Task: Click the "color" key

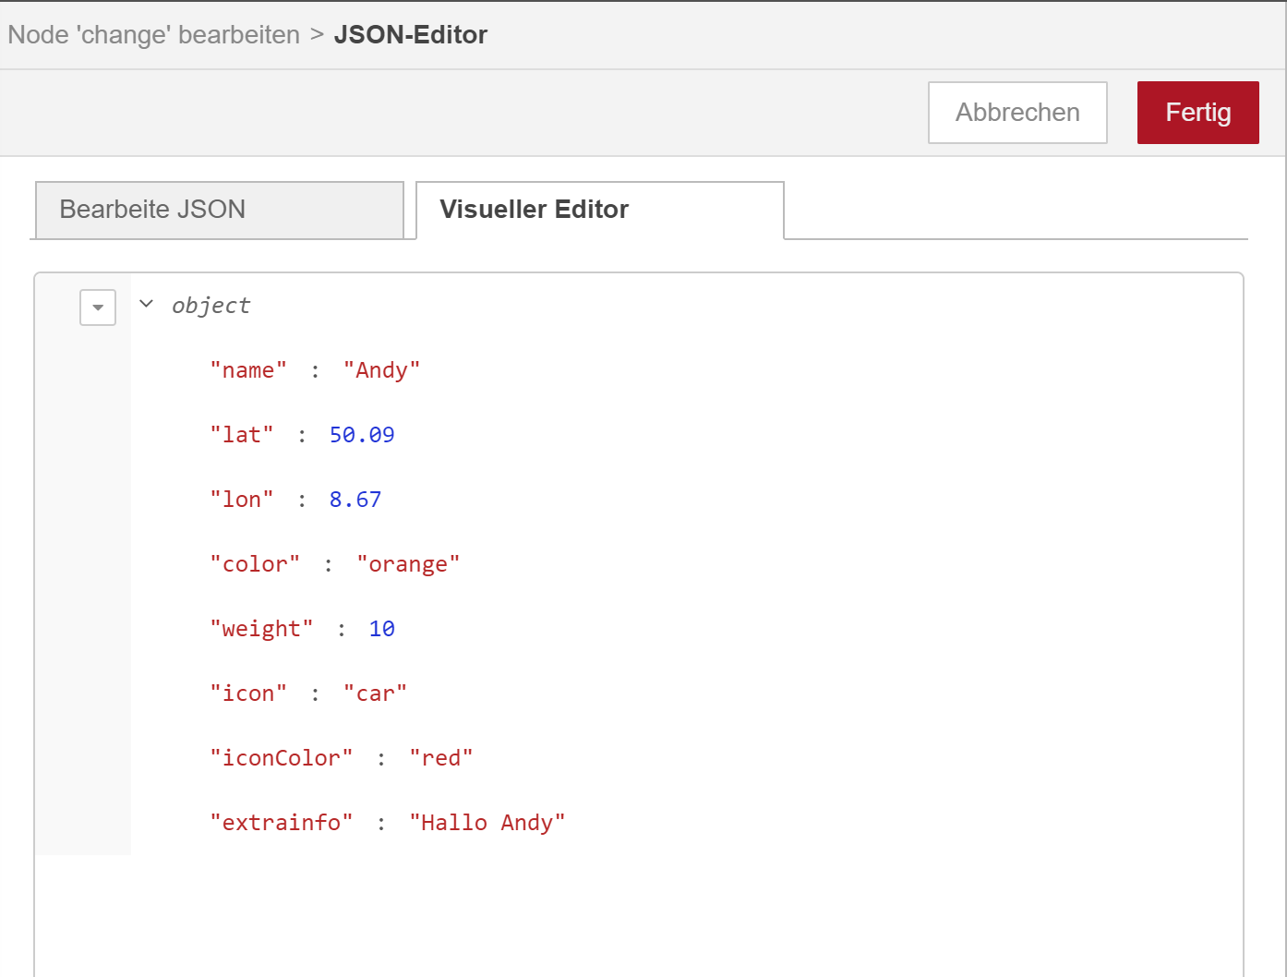Action: point(255,564)
